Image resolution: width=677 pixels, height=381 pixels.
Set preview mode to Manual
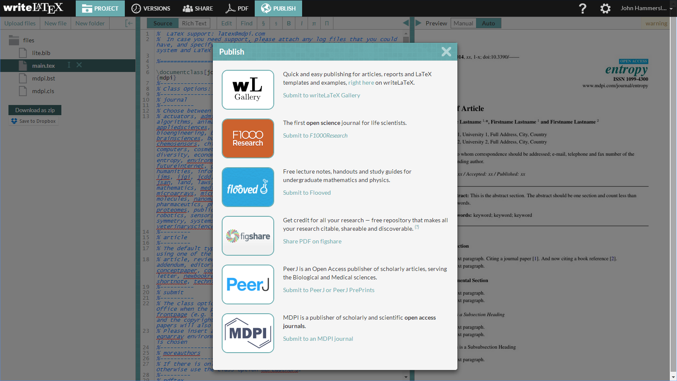pyautogui.click(x=463, y=23)
